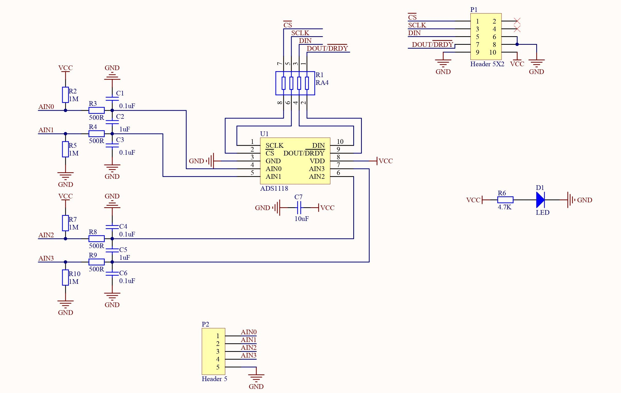Click CS net label above R1
Image resolution: width=621 pixels, height=393 pixels.
point(287,25)
